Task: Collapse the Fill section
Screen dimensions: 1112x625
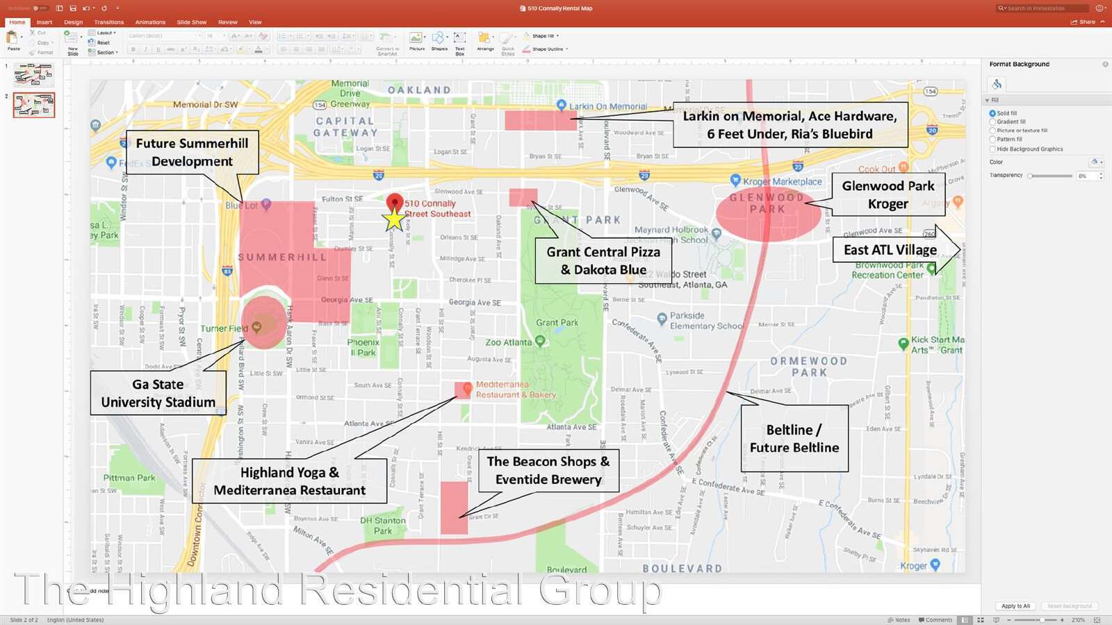Action: coord(987,100)
